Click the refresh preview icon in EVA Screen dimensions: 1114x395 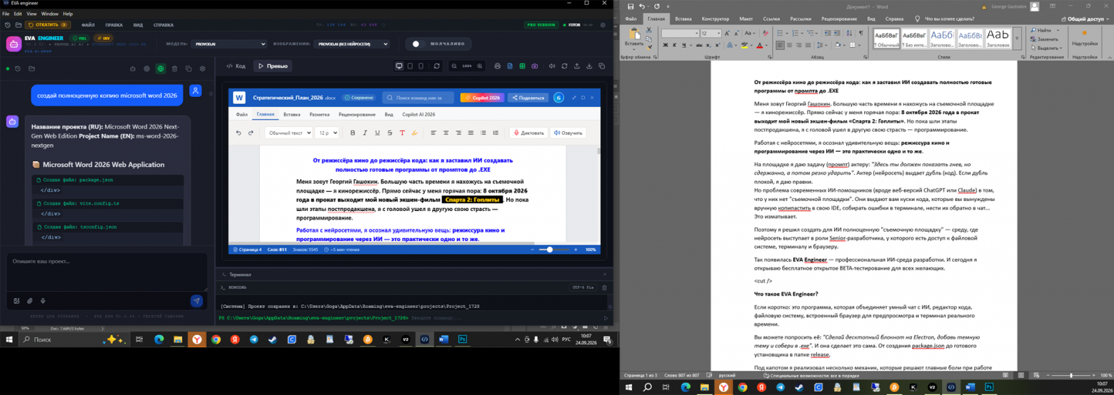[437, 66]
